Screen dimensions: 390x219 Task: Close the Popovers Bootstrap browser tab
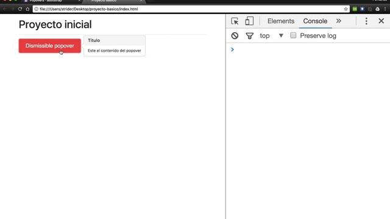(79, 1)
